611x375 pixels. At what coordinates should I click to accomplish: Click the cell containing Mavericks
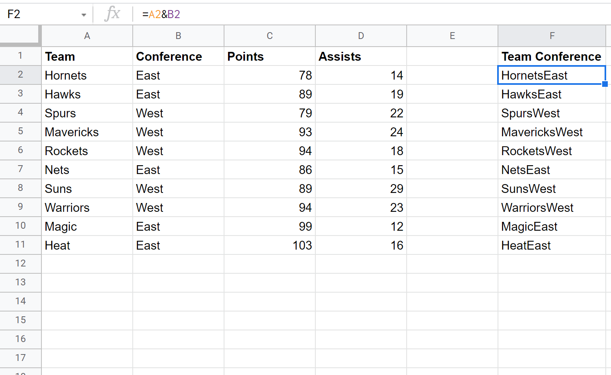[87, 132]
